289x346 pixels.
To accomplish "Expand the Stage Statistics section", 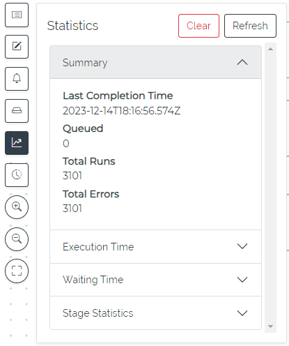I will (155, 313).
